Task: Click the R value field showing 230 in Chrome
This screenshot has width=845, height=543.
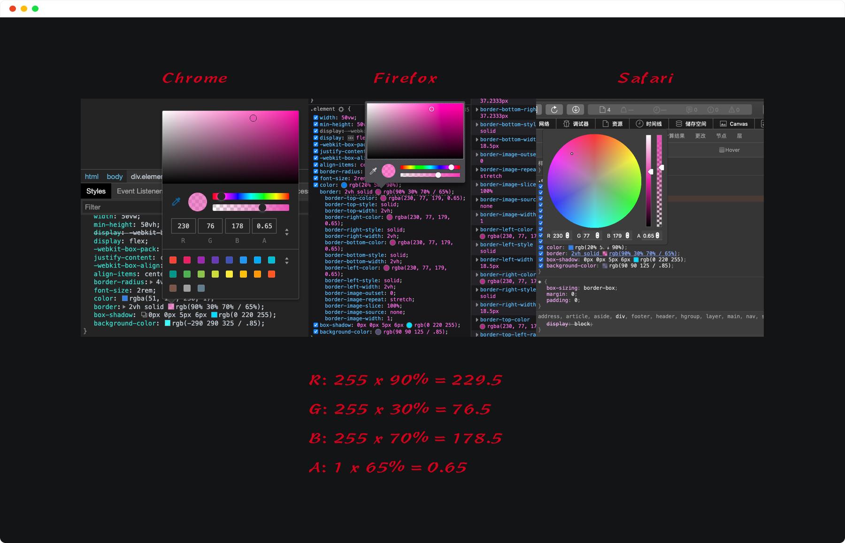Action: 183,226
